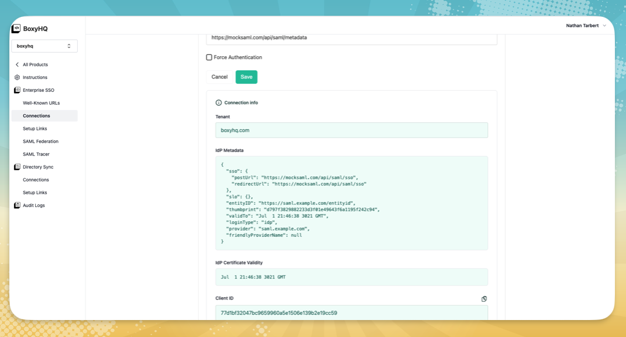Viewport: 626px width, 337px height.
Task: Click the Connection info circle icon
Action: pos(218,102)
